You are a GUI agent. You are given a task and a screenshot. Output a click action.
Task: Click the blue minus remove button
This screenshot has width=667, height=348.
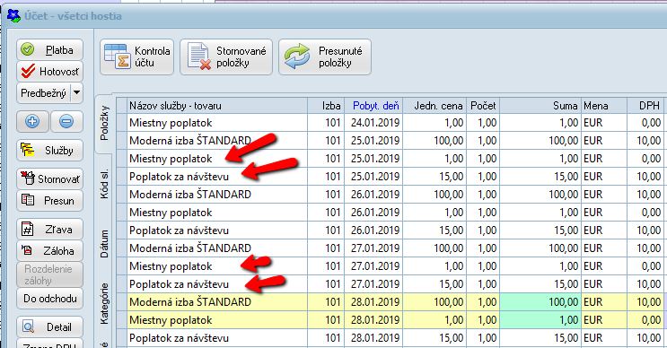[x=66, y=121]
